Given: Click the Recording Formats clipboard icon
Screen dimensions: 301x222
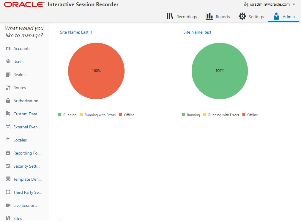Looking at the screenshot, I should (8, 153).
